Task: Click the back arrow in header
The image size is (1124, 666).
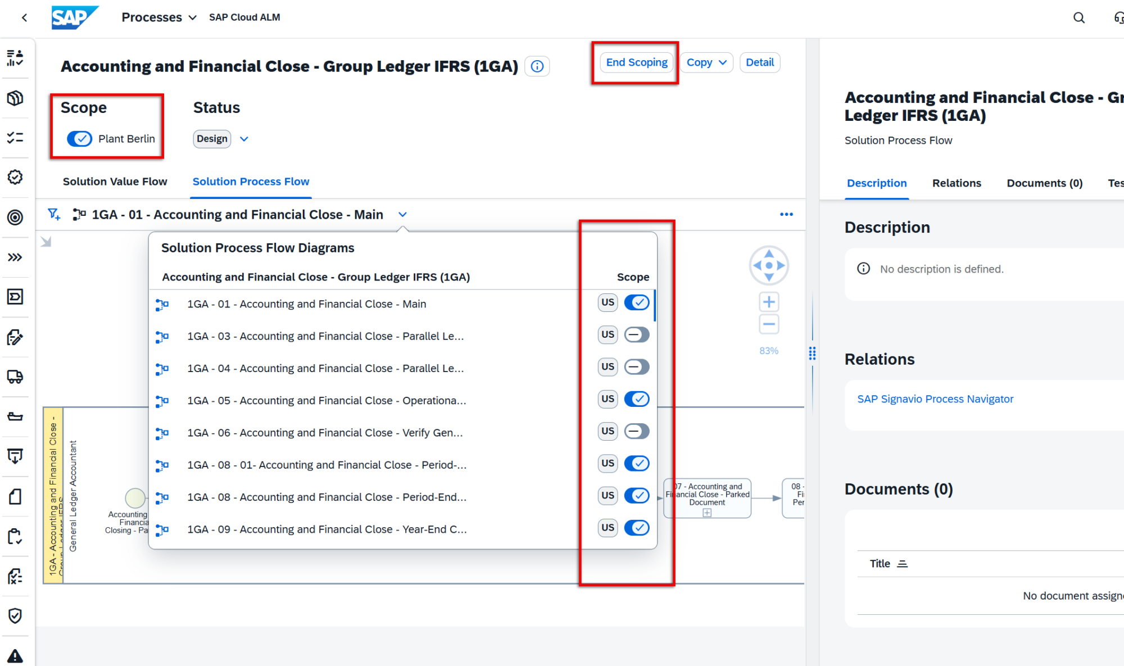Action: (25, 17)
